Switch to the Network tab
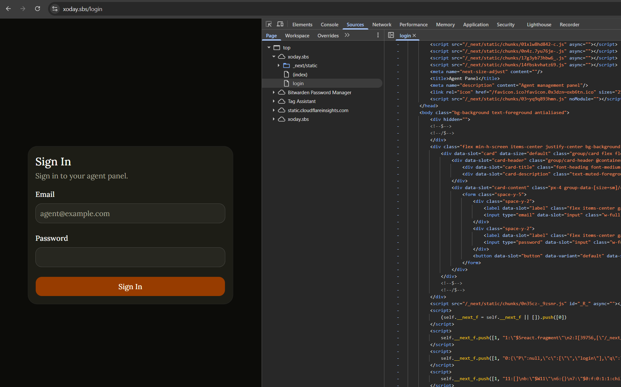This screenshot has width=621, height=387. pyautogui.click(x=382, y=25)
